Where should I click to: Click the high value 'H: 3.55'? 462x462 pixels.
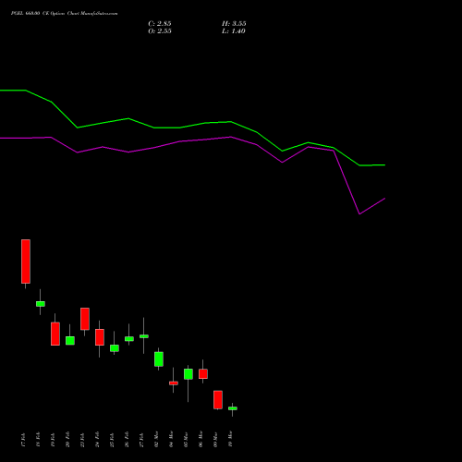[x=234, y=24]
